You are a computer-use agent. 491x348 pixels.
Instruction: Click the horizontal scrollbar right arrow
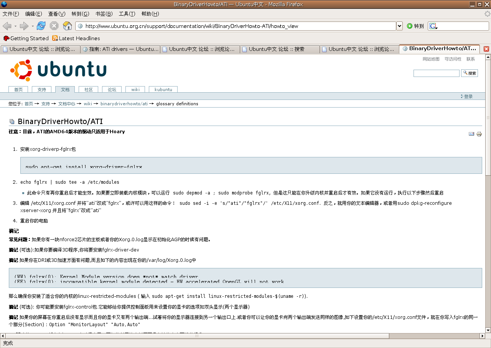[x=482, y=336]
